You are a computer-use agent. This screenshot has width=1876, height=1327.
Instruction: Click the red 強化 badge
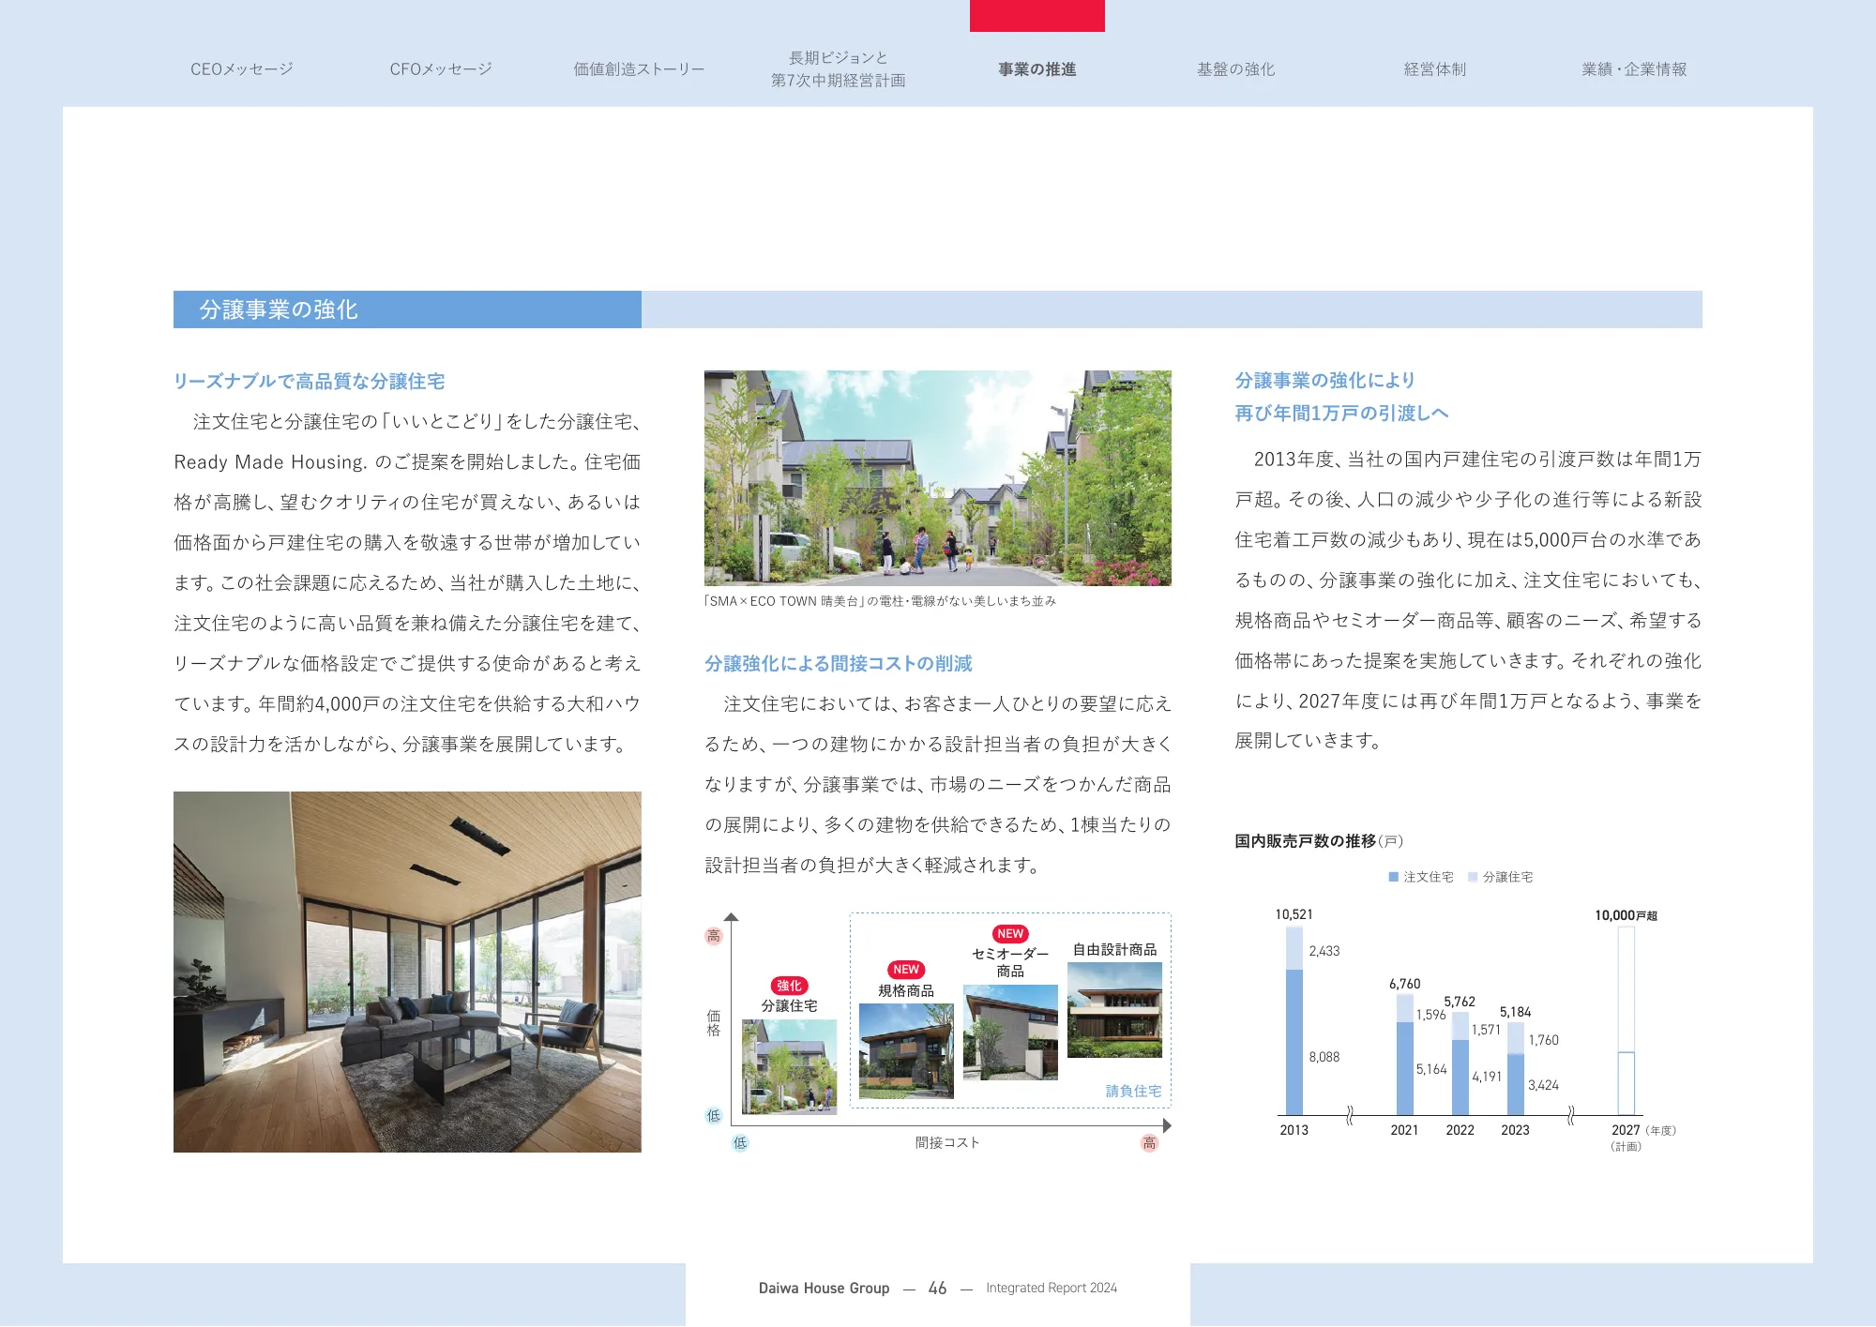pyautogui.click(x=789, y=986)
